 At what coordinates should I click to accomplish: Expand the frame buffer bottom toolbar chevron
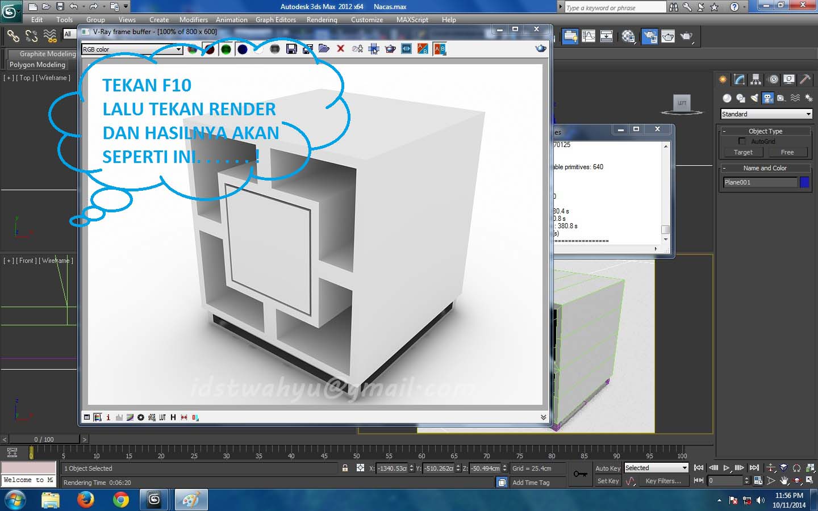[x=544, y=417]
